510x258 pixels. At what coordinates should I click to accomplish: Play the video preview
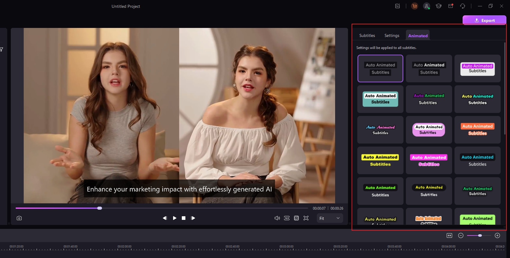[175, 218]
